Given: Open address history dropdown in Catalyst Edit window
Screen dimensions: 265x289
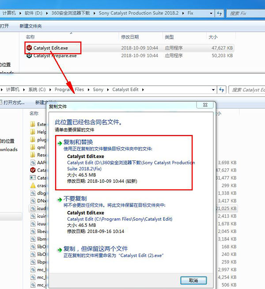Looking at the screenshot, I should [213, 90].
